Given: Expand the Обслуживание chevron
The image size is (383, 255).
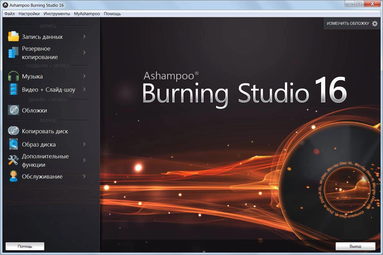Looking at the screenshot, I should pos(84,176).
